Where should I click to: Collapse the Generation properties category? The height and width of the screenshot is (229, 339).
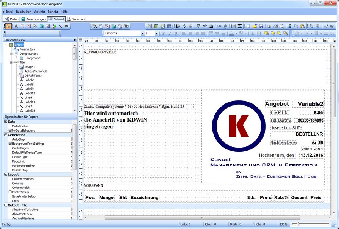tap(6, 135)
